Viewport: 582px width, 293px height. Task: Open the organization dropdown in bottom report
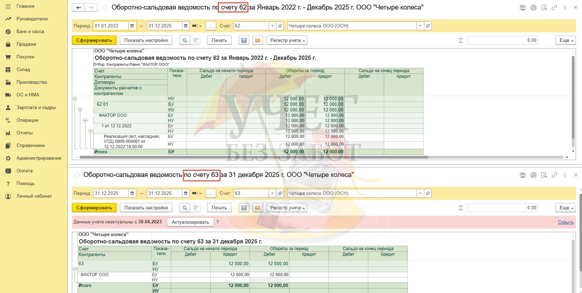pyautogui.click(x=420, y=193)
